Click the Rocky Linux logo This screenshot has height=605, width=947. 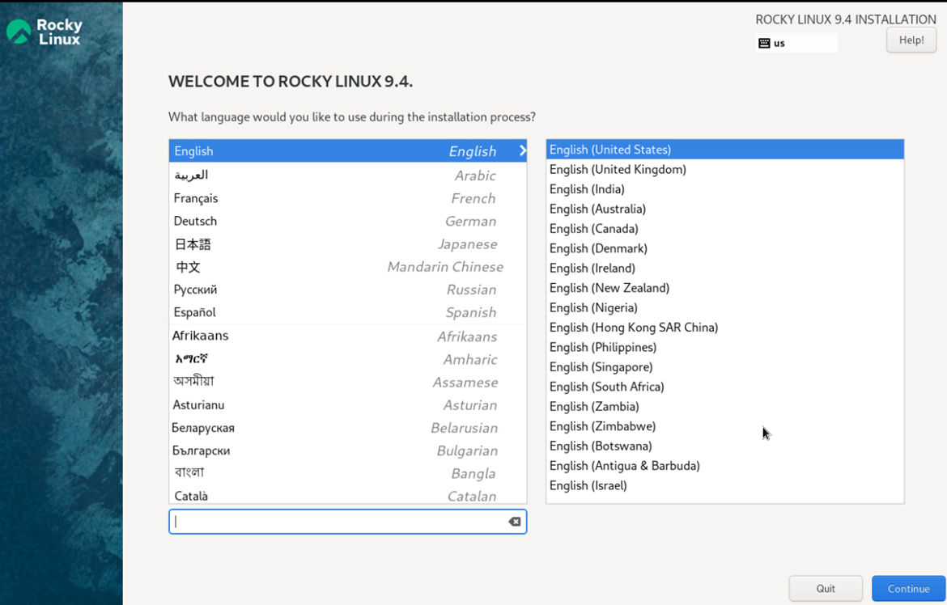coord(44,32)
